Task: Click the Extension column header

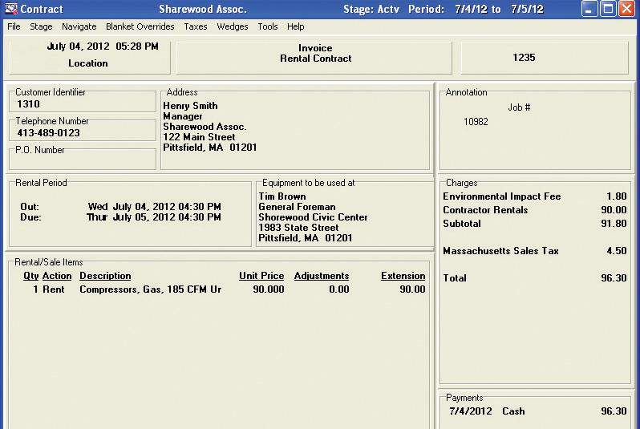Action: (403, 276)
